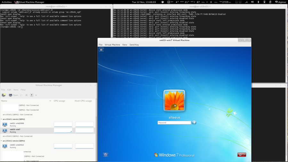
Task: Click the coffee cup icon in top bar
Action: click(x=163, y=2)
